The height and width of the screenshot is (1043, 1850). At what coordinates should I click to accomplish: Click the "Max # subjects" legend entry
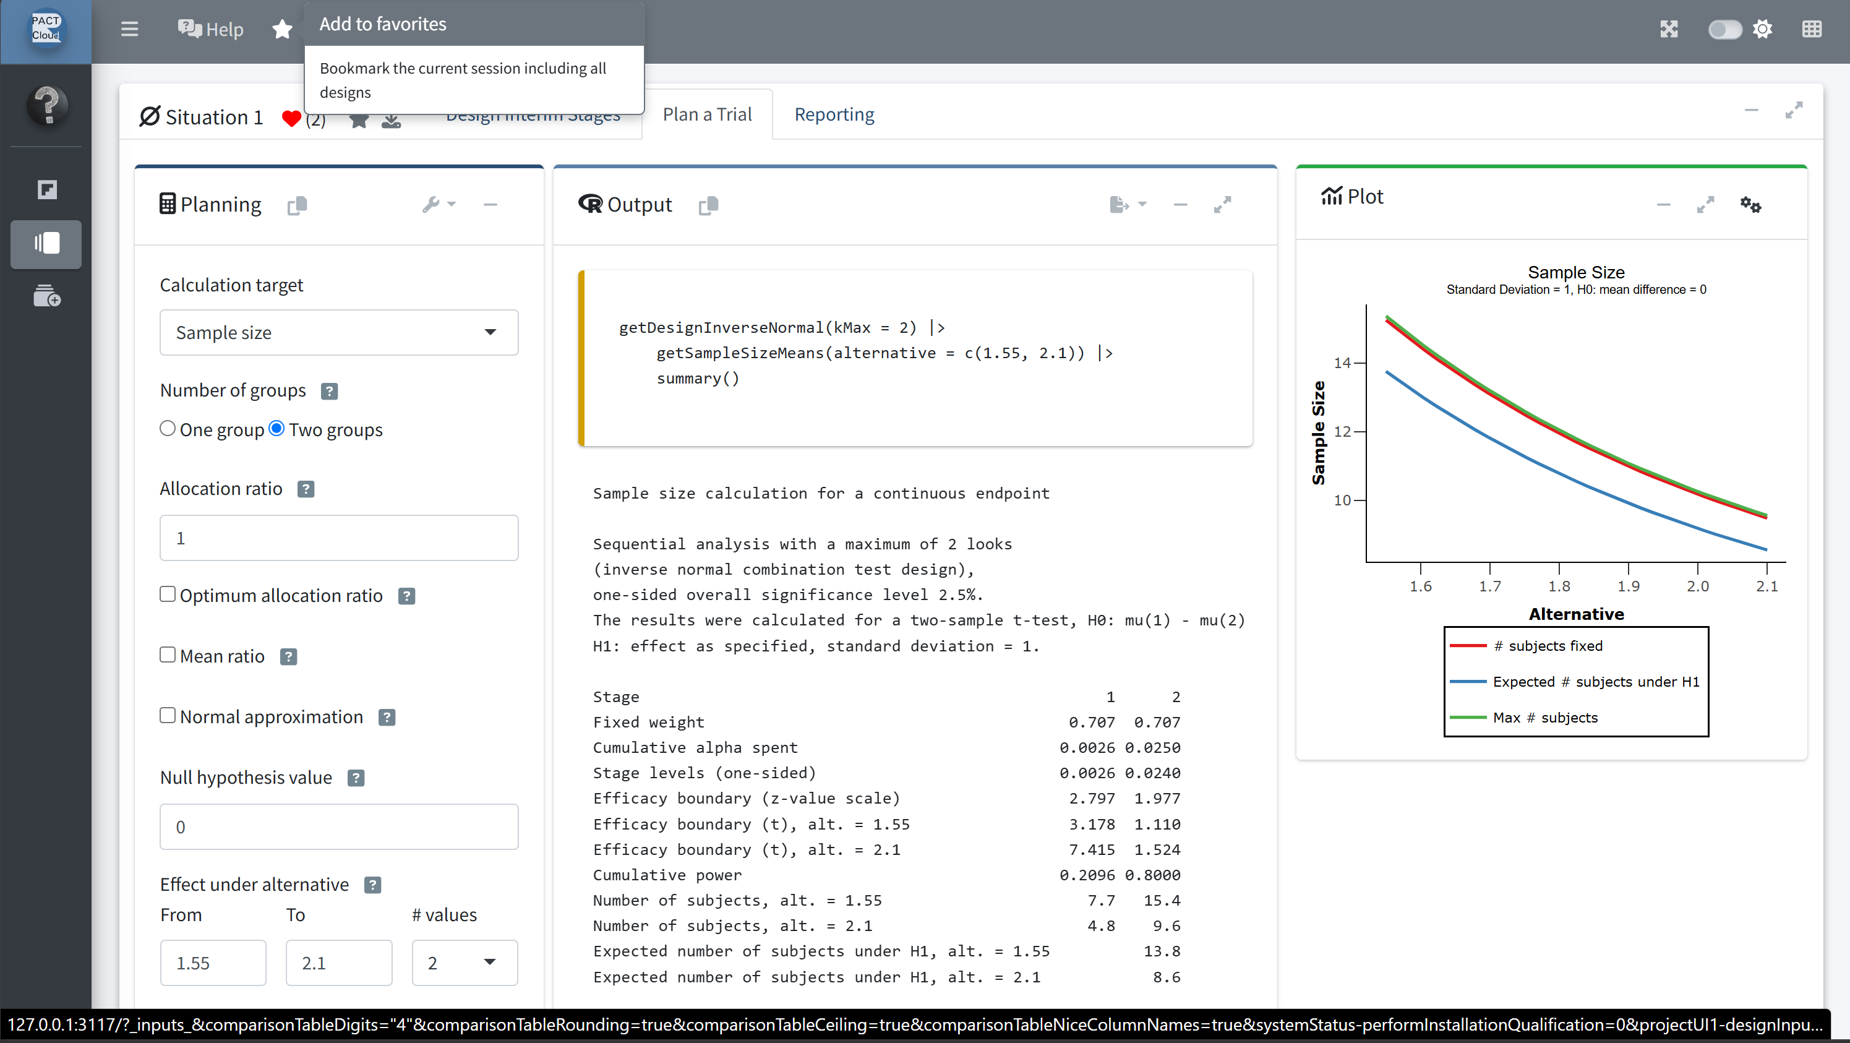1524,718
